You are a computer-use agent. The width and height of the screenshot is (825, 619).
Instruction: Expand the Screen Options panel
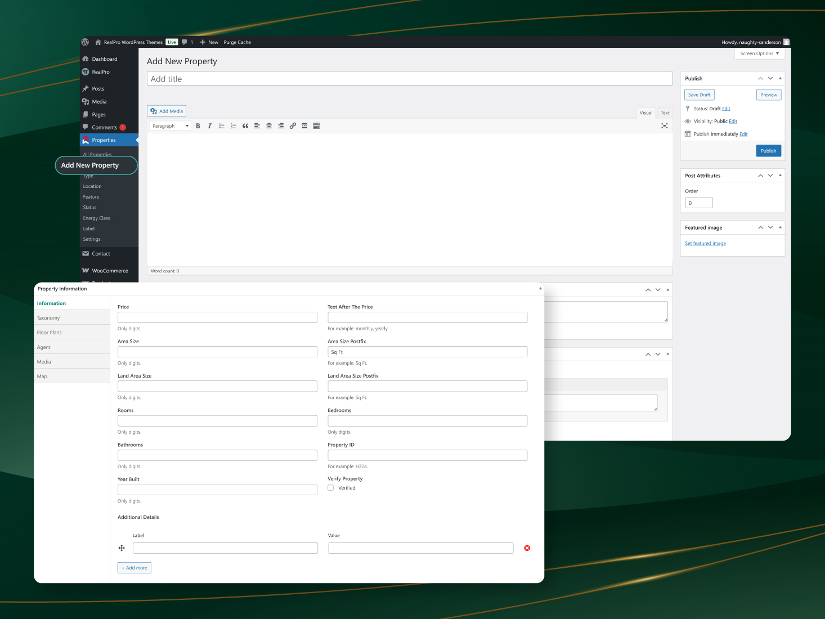tap(759, 53)
